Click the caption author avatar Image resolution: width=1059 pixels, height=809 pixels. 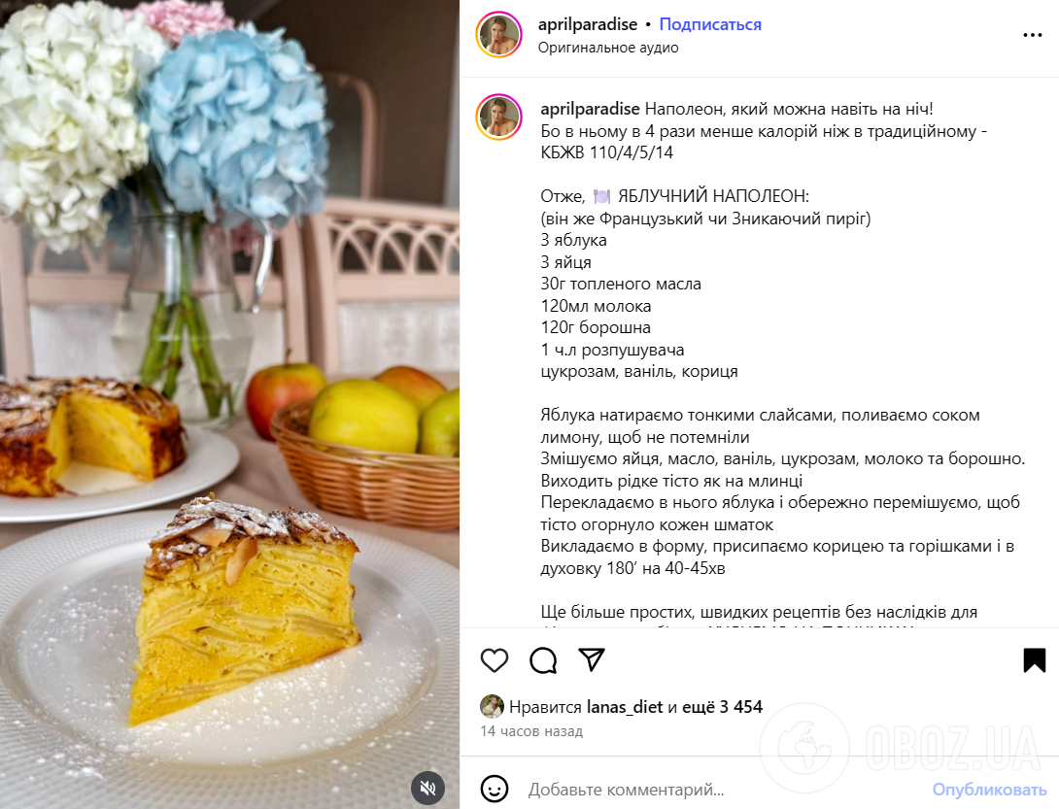(499, 117)
